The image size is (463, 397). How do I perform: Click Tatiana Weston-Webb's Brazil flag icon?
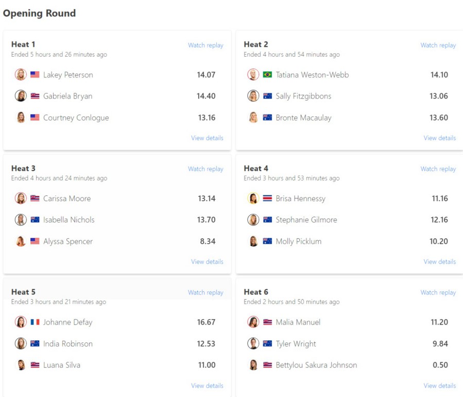coord(267,75)
